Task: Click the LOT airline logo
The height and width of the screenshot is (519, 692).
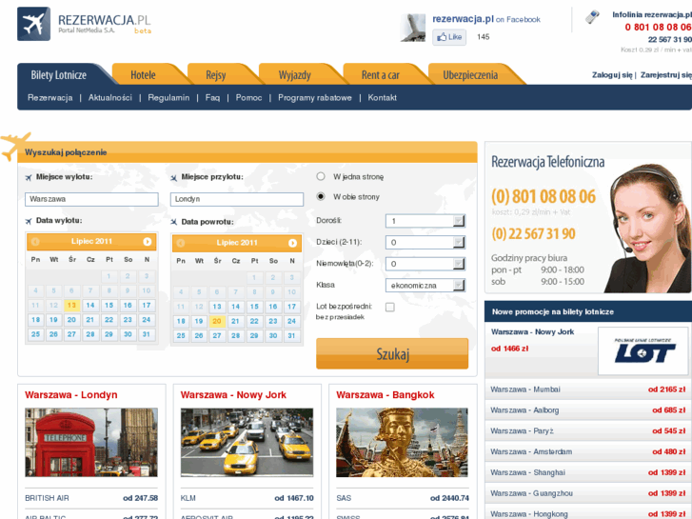Action: [x=643, y=351]
